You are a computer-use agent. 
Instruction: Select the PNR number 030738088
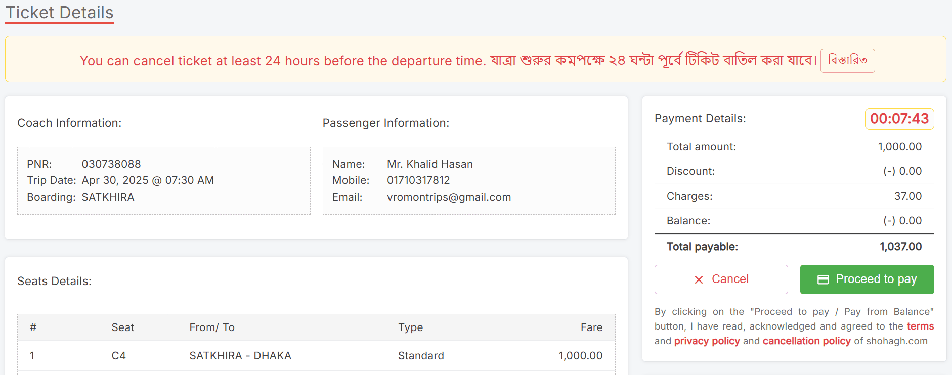[111, 164]
